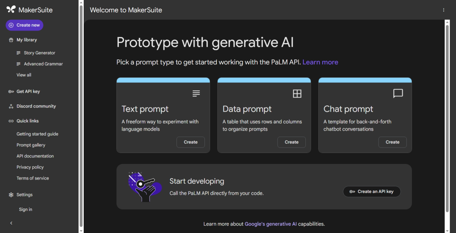This screenshot has height=233, width=456.
Task: Create a new Data prompt
Action: coord(292,142)
